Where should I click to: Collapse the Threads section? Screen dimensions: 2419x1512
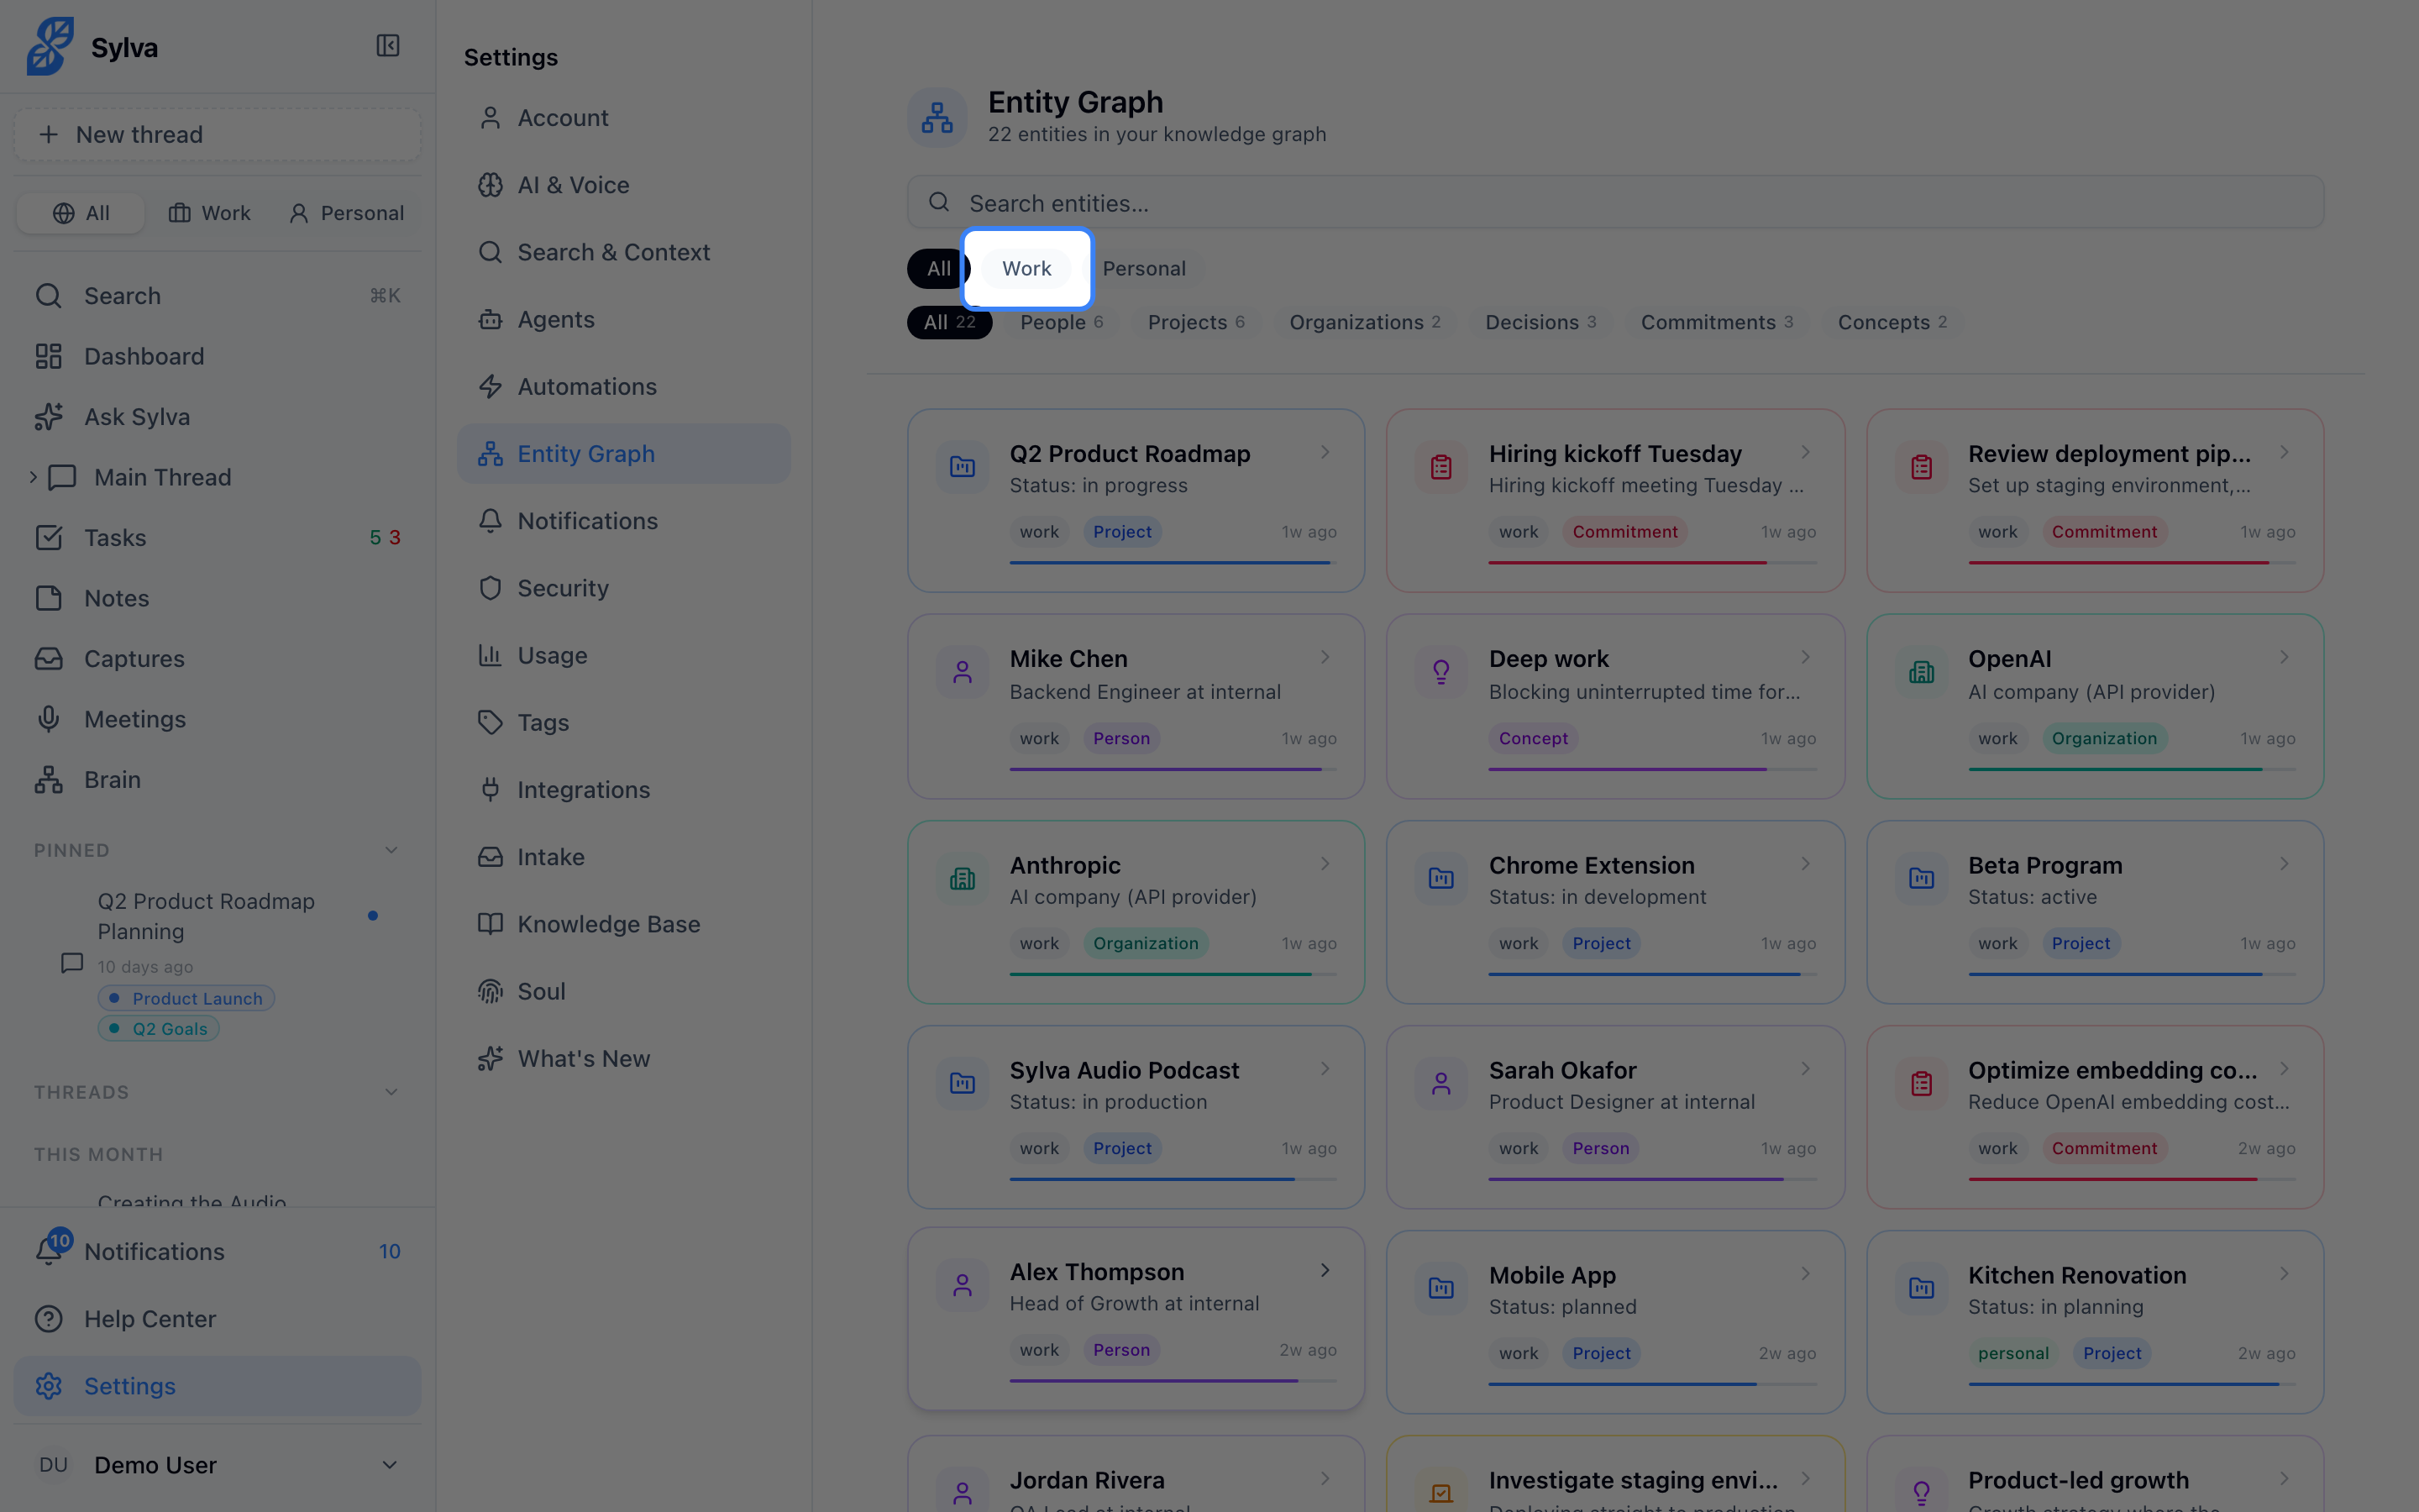pos(391,1092)
